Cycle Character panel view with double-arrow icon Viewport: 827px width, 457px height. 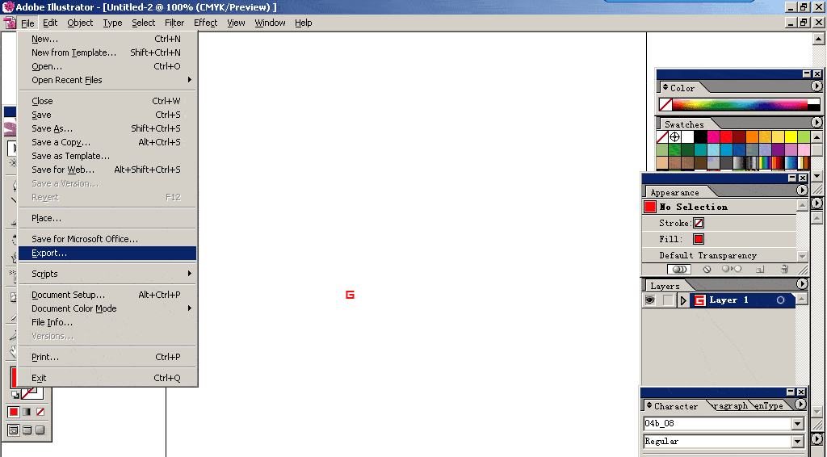click(x=649, y=405)
